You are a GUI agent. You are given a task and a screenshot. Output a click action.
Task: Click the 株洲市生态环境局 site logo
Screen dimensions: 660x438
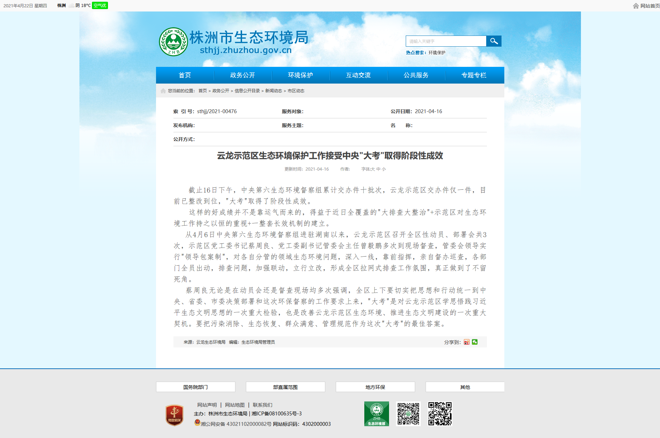point(234,42)
